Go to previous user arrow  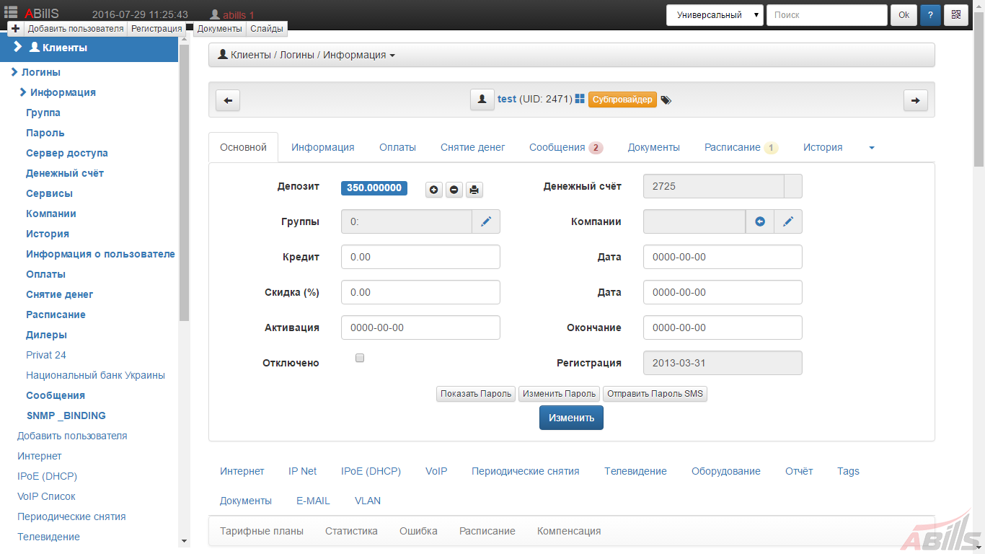click(x=228, y=100)
